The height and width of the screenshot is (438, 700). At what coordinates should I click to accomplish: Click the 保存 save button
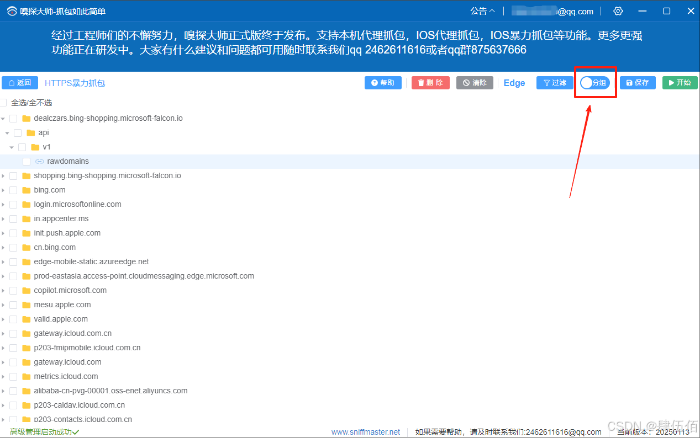coord(638,83)
